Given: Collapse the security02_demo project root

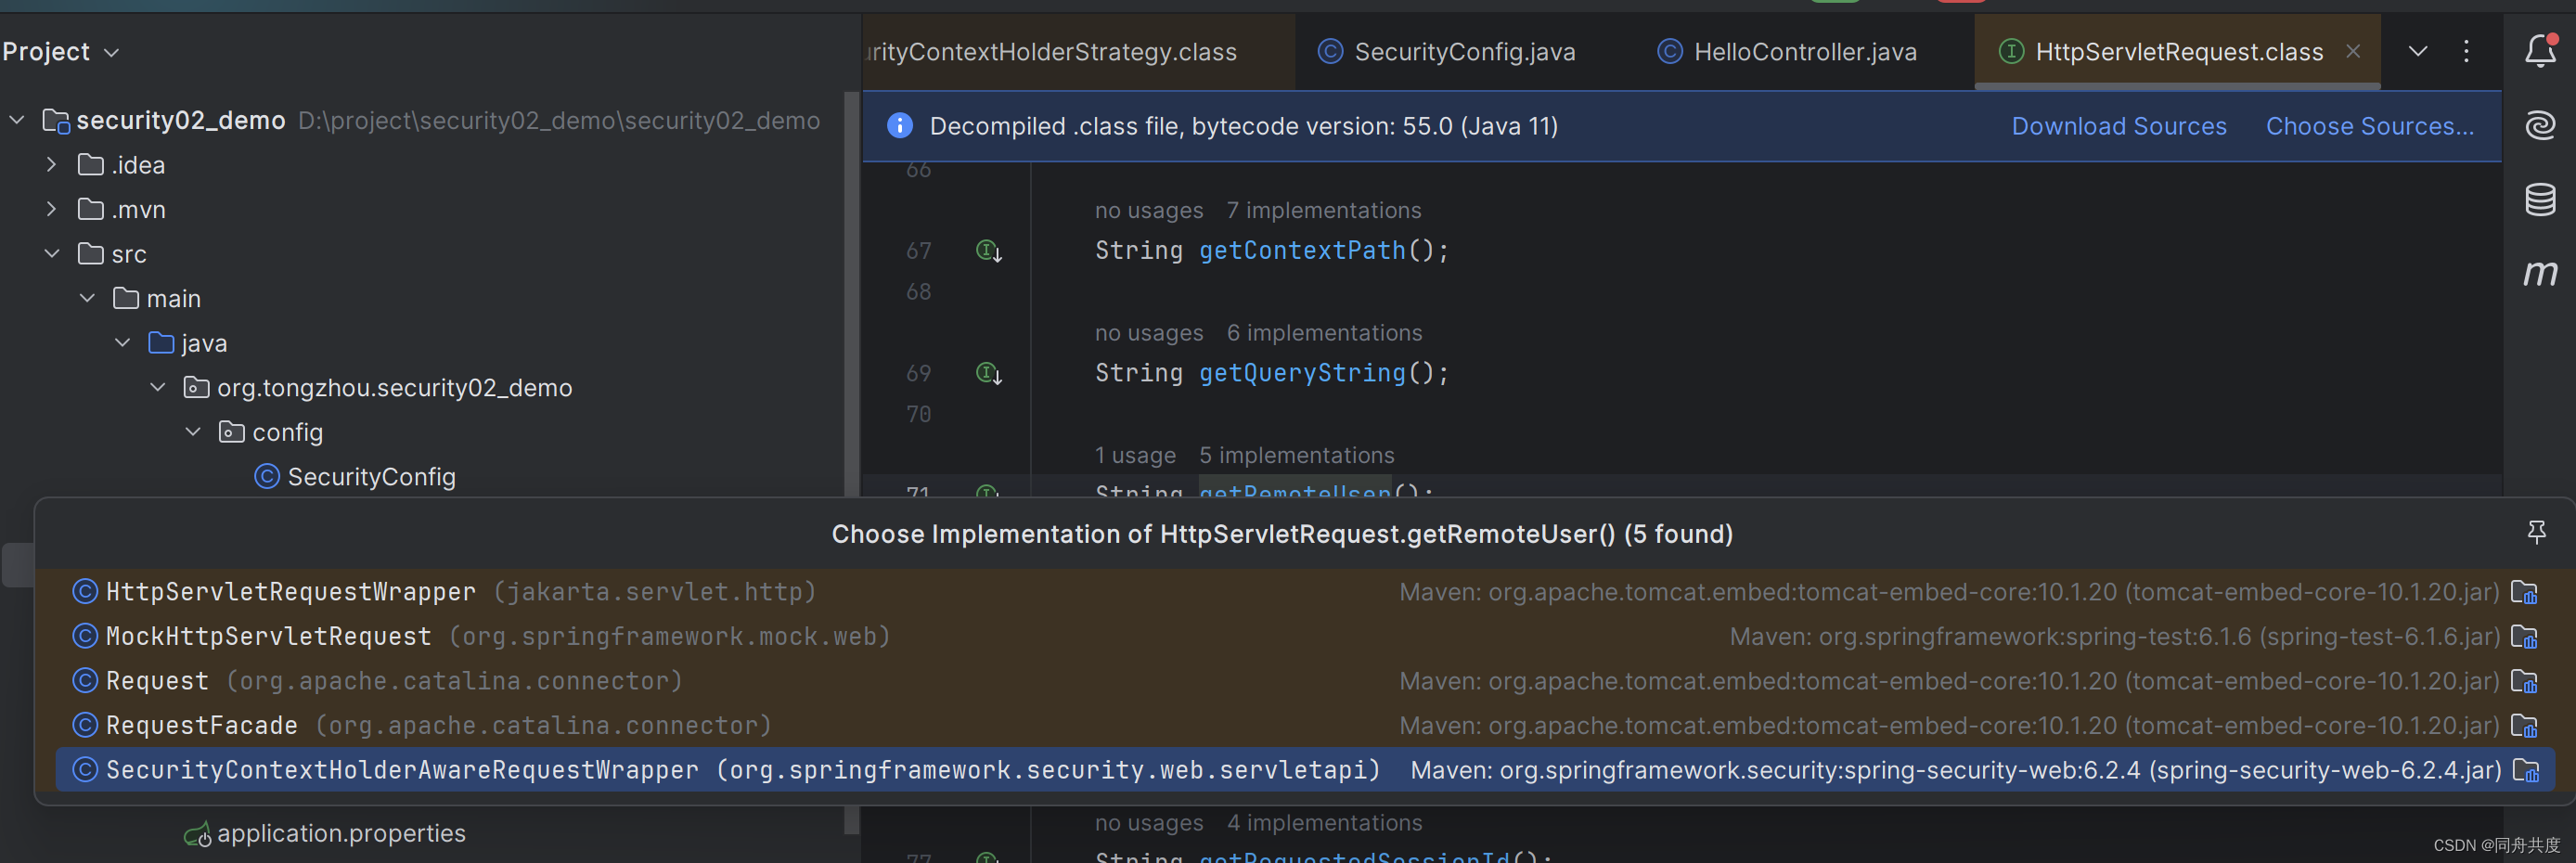Looking at the screenshot, I should (17, 120).
